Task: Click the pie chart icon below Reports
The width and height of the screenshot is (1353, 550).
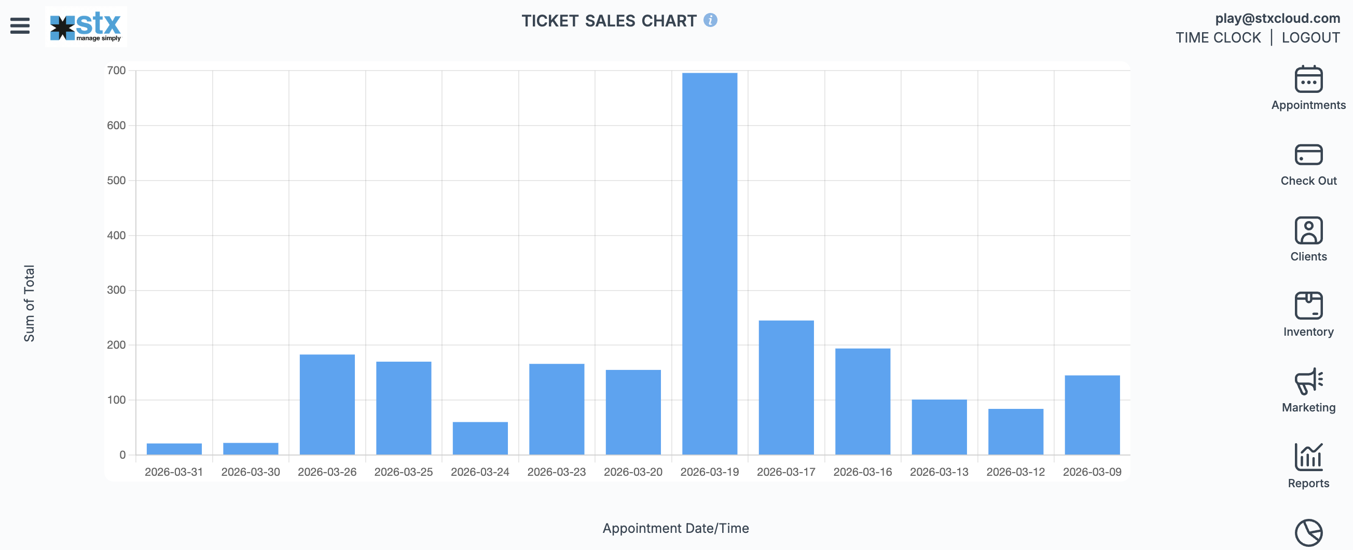Action: (1308, 533)
